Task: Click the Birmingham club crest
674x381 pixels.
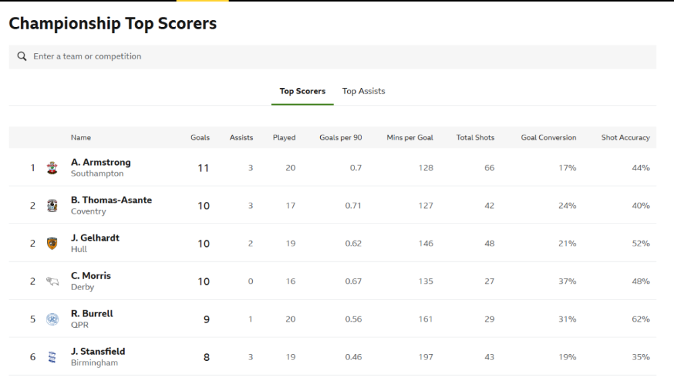Action: click(52, 357)
